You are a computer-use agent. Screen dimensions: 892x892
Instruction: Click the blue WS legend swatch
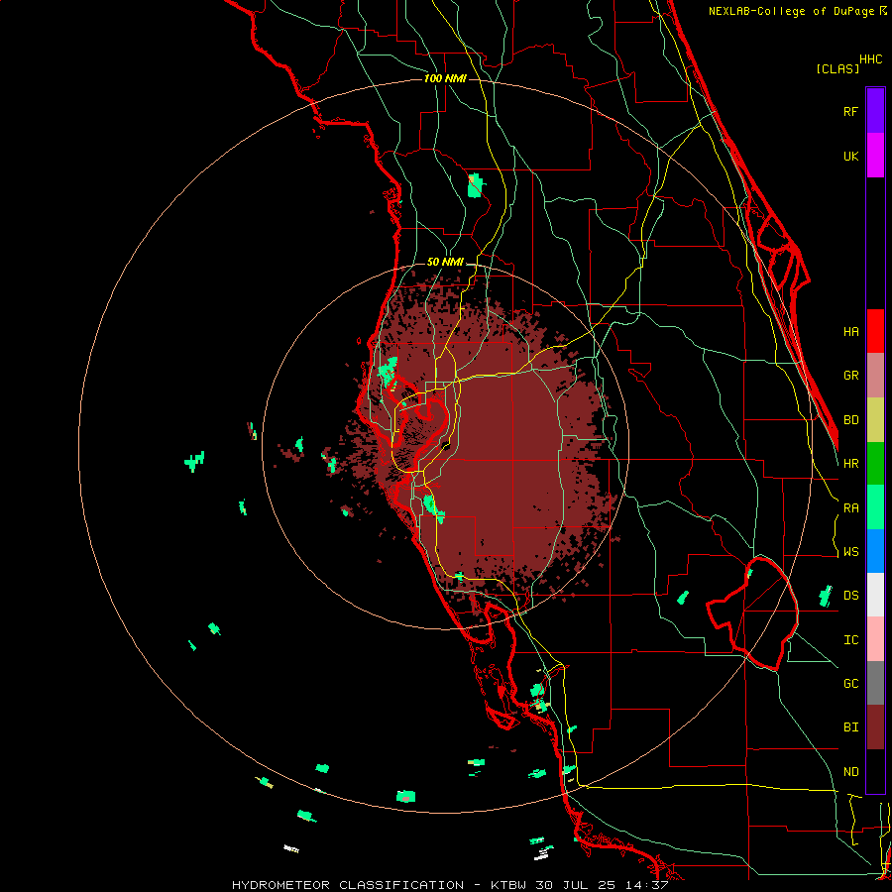coord(875,551)
